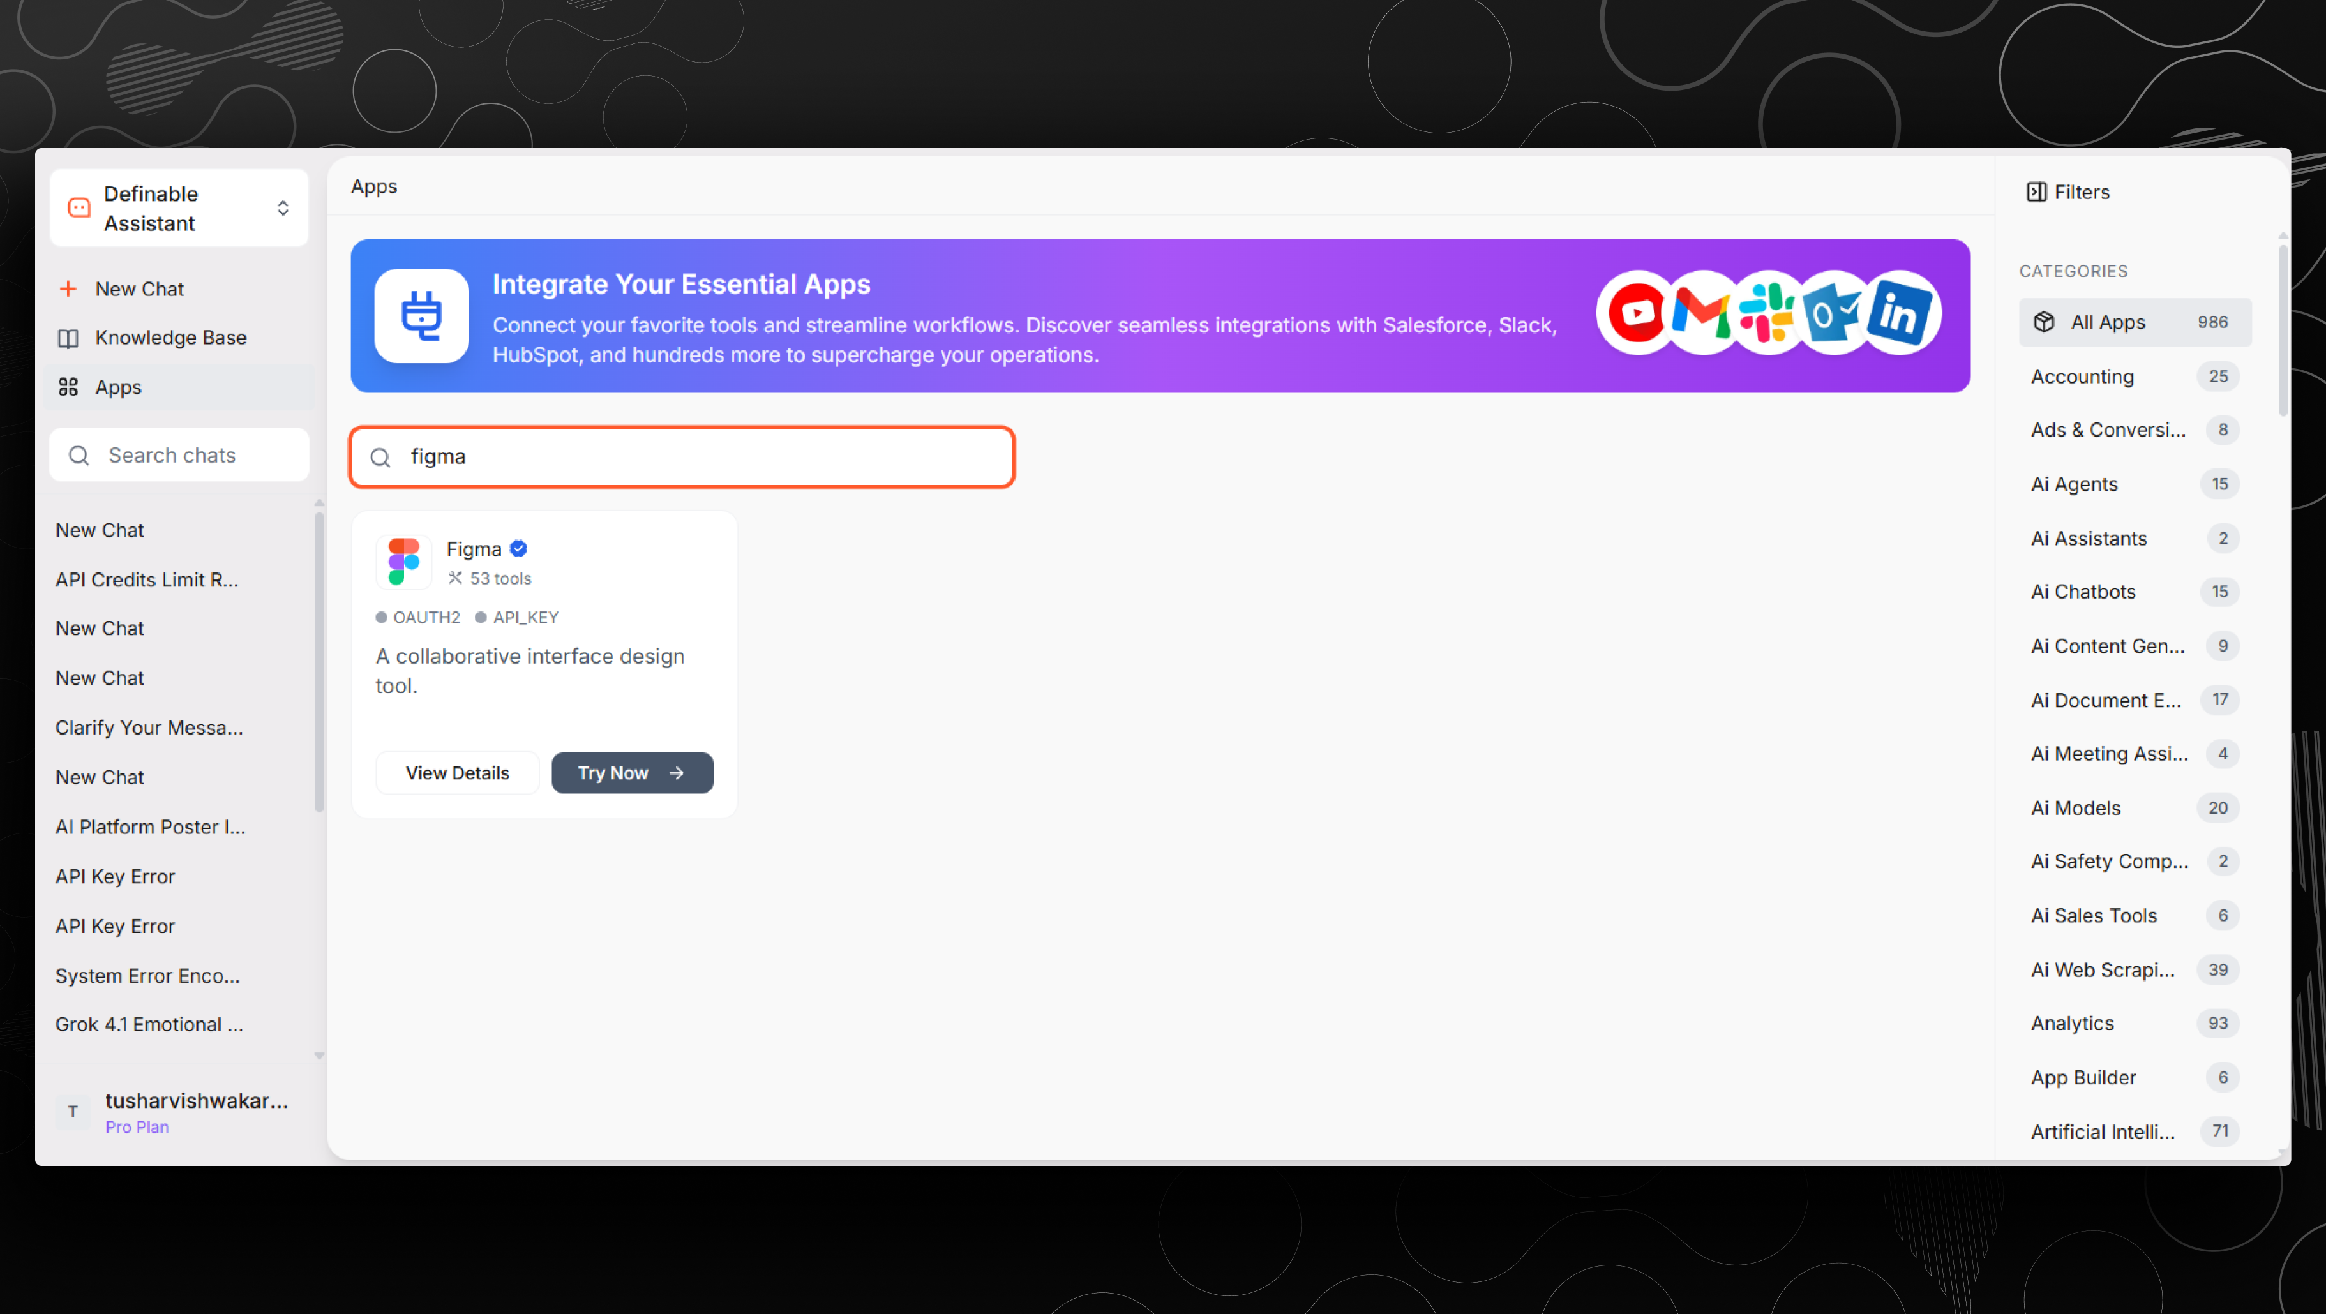Click the plug icon in the banner
Image resolution: width=2326 pixels, height=1314 pixels.
pyautogui.click(x=422, y=316)
